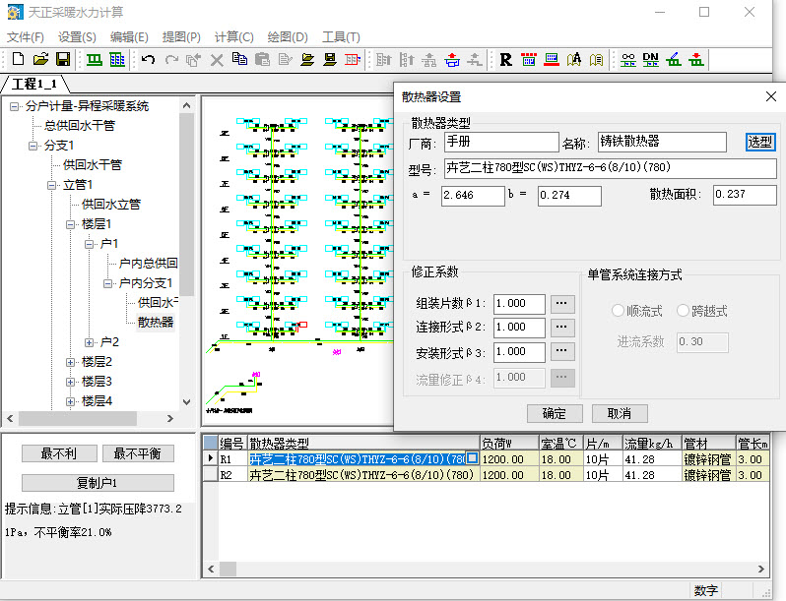
Task: Collapse the 分支1 tree node
Action: tap(33, 147)
